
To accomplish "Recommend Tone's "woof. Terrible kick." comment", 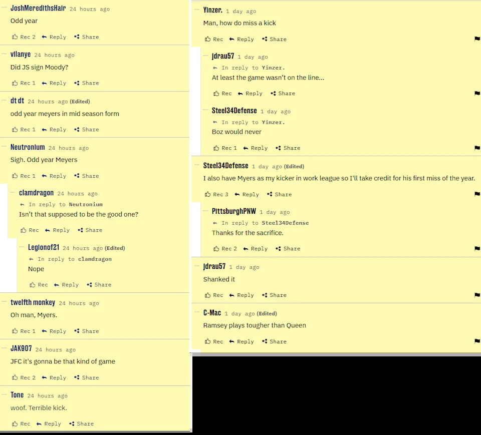I will click(x=21, y=423).
